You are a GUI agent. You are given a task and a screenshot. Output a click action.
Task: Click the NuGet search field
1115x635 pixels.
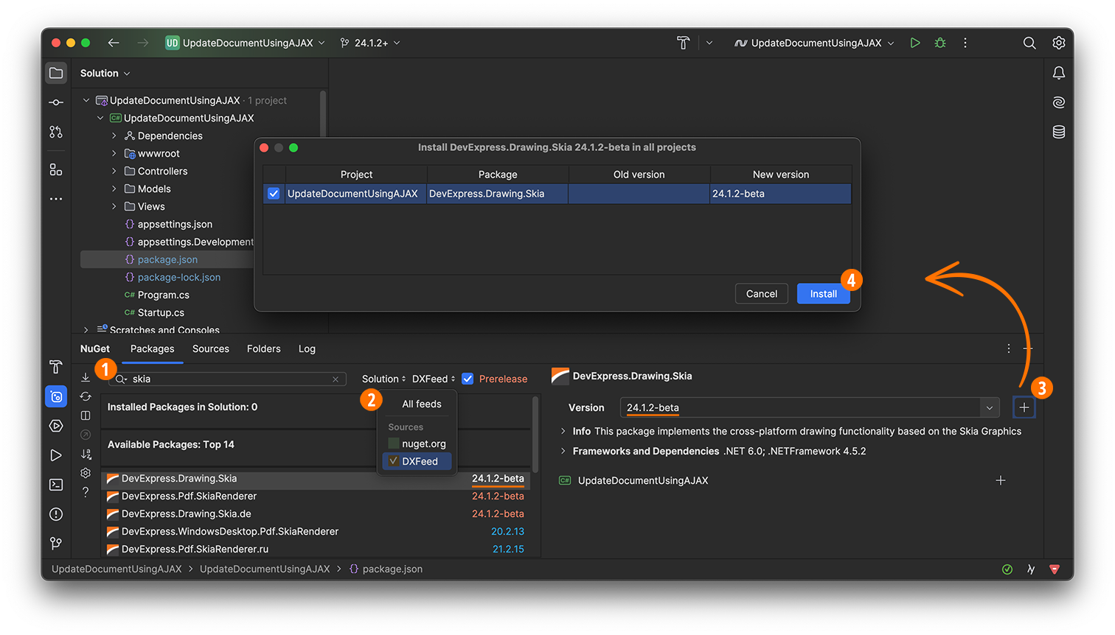coord(227,379)
